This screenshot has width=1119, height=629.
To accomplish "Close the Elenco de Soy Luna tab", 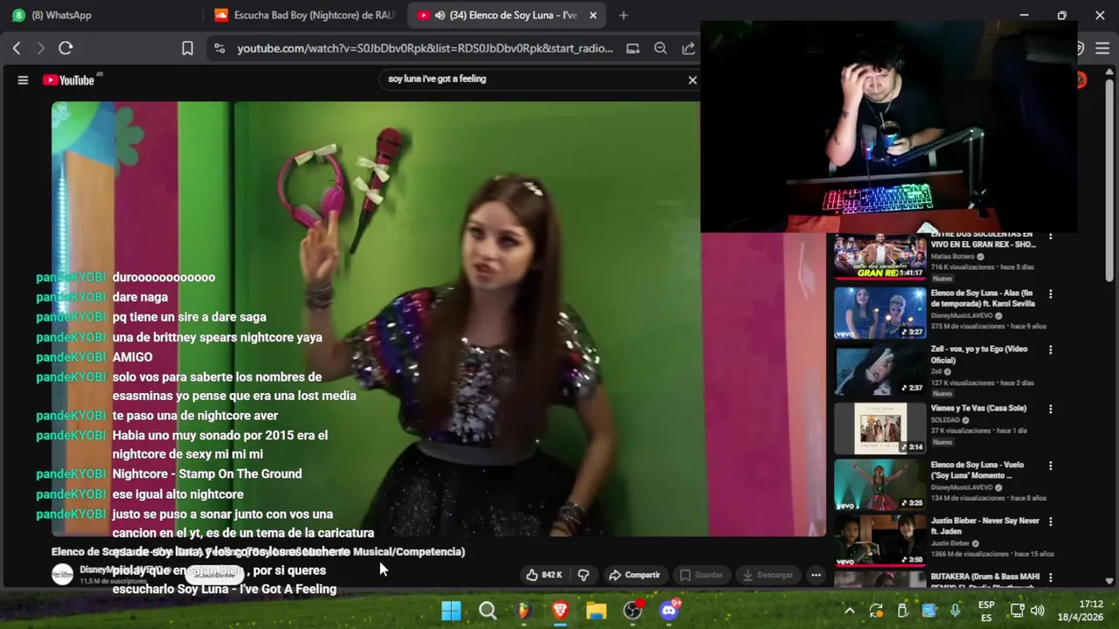I will coord(593,15).
